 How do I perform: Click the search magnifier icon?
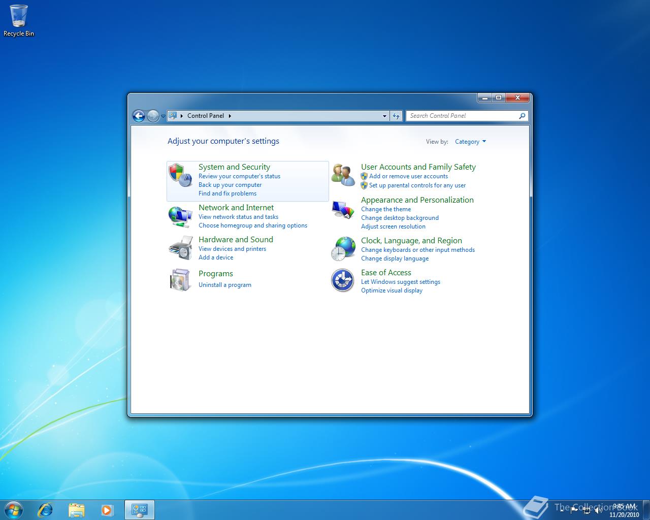coord(522,116)
